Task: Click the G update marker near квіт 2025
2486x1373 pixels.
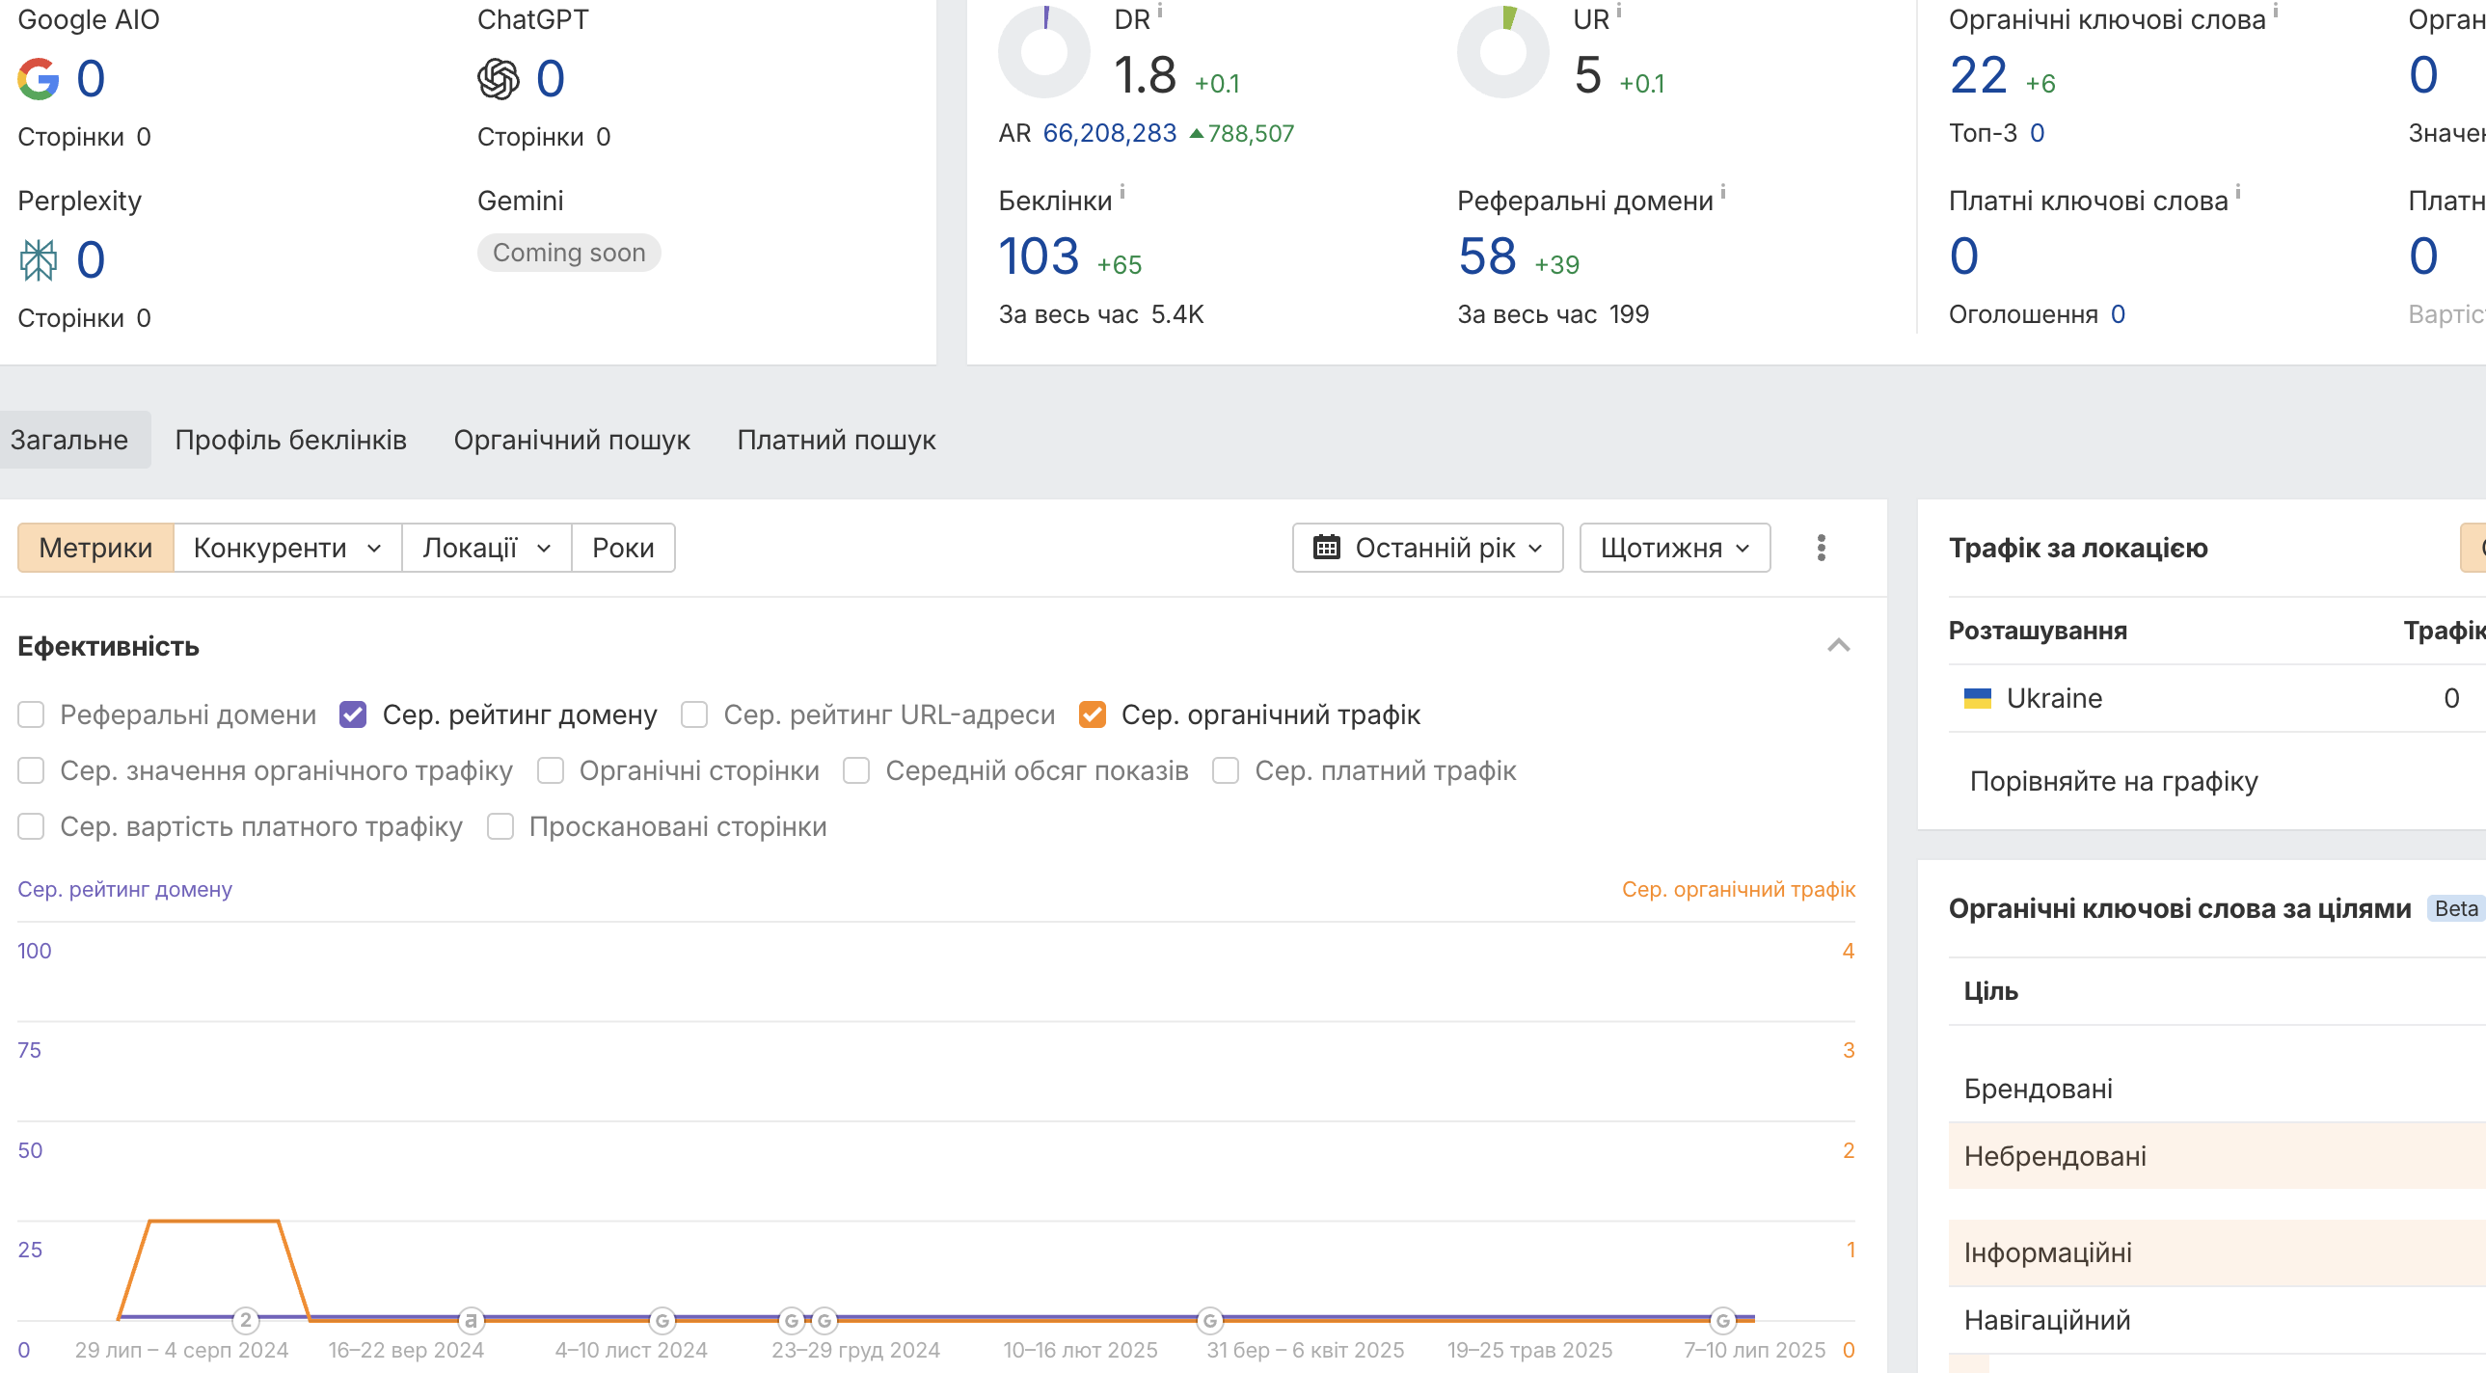Action: click(1209, 1319)
